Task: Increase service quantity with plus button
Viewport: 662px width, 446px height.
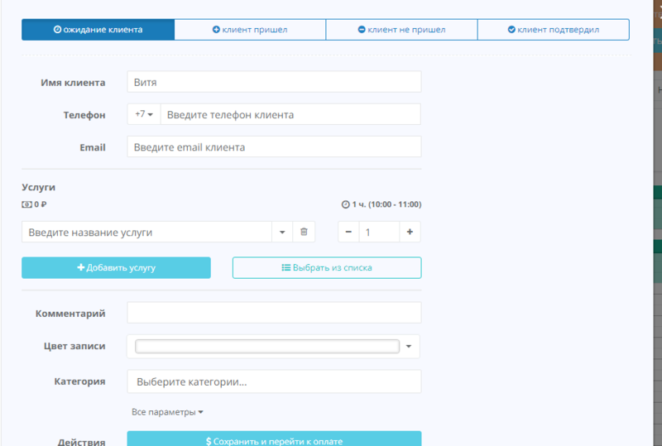Action: pos(410,233)
